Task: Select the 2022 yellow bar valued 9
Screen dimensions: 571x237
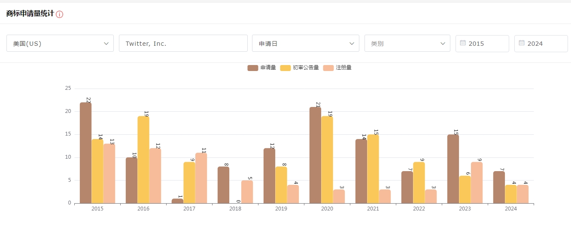Action: coord(419,182)
